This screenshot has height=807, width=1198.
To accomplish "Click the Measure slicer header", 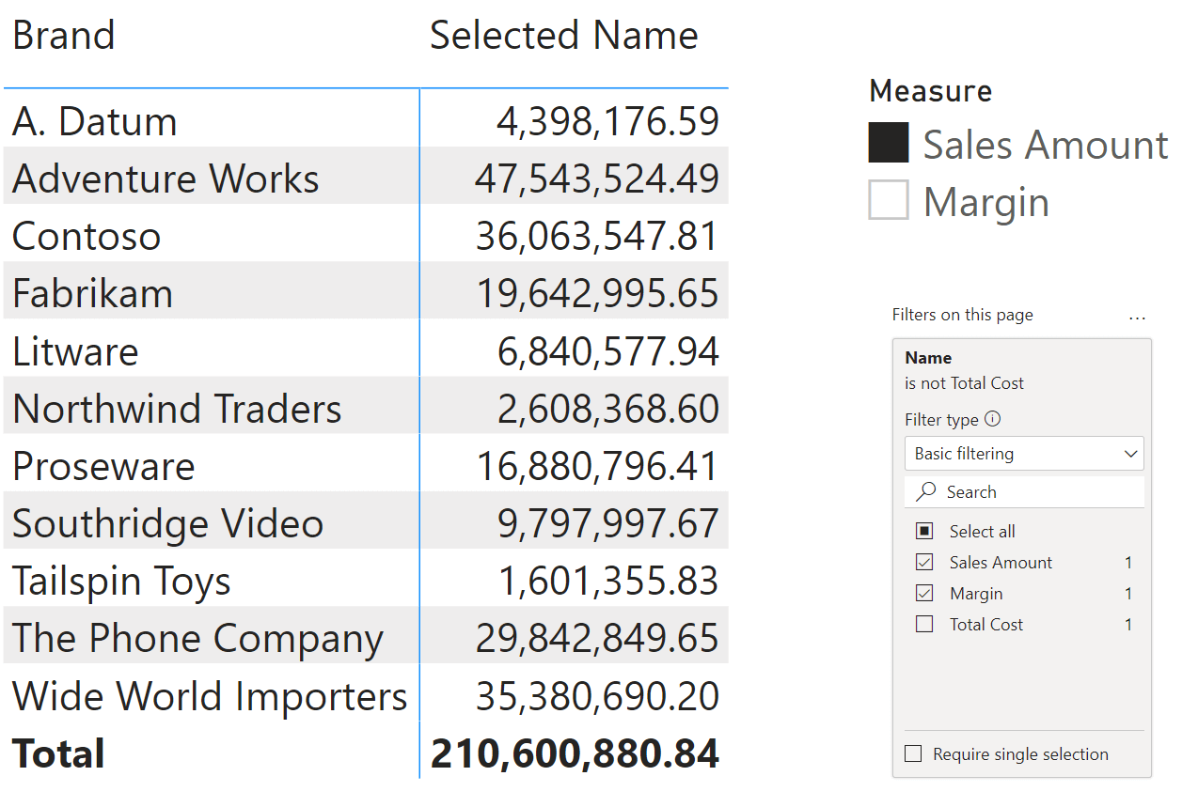I will pyautogui.click(x=931, y=91).
